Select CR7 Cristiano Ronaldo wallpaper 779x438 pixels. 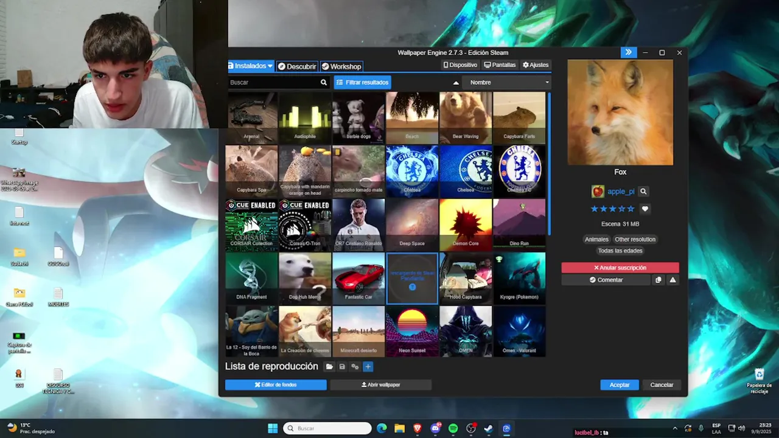358,224
